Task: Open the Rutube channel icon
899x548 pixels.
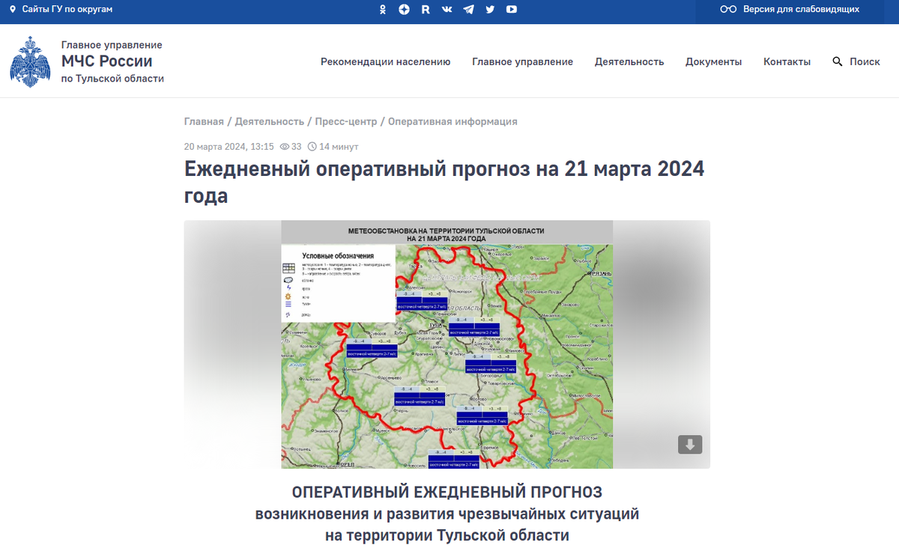Action: (x=426, y=10)
